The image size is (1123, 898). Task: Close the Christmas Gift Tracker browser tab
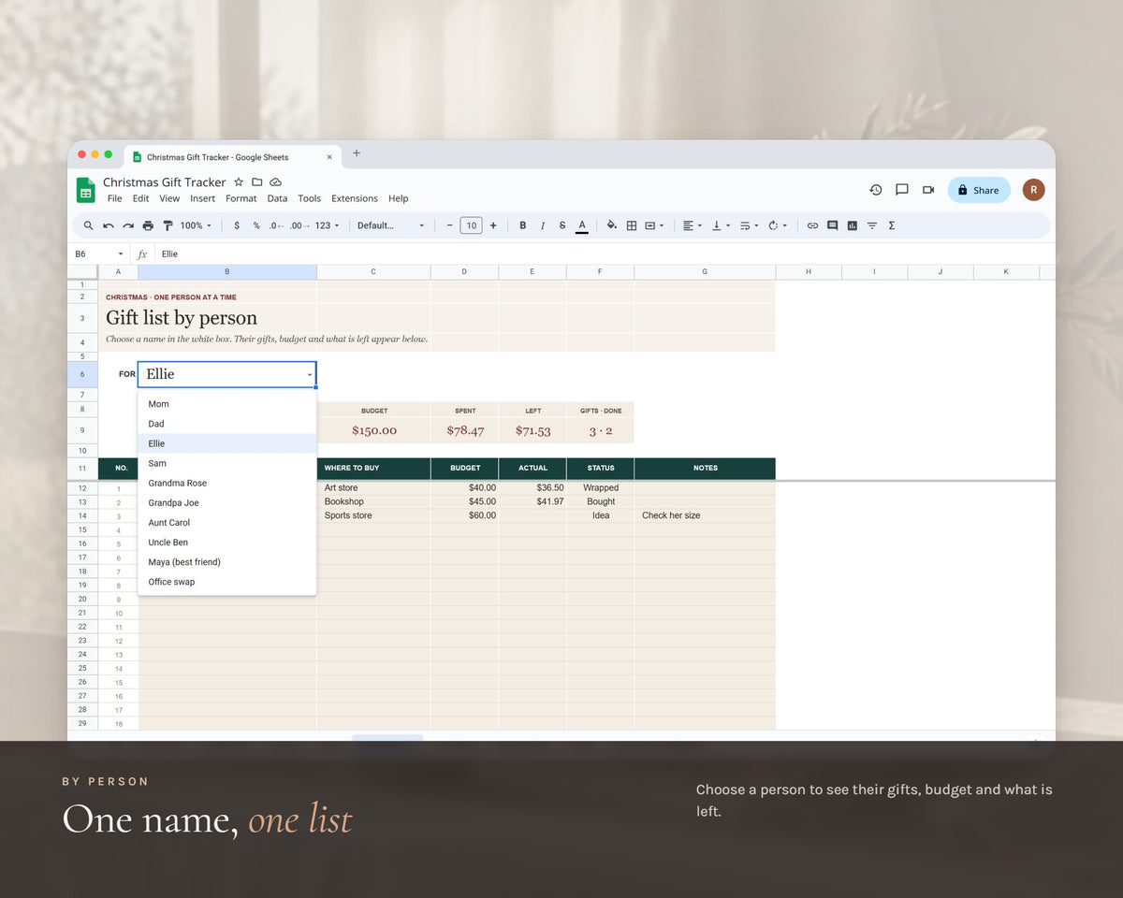(329, 157)
